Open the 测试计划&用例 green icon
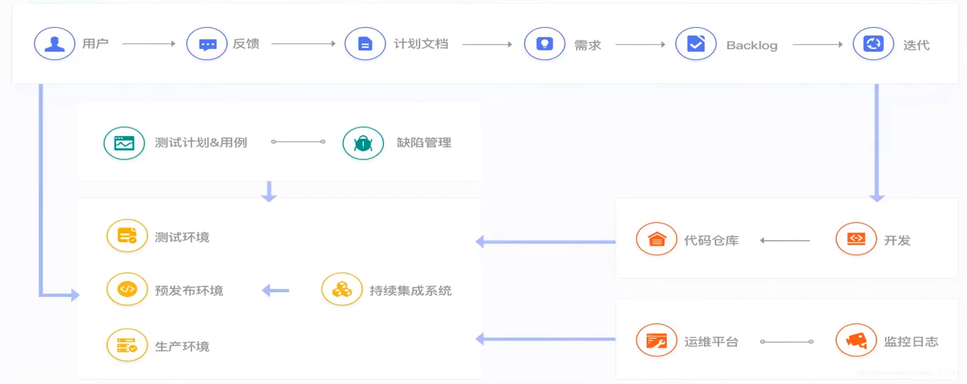Image resolution: width=967 pixels, height=384 pixels. [124, 142]
